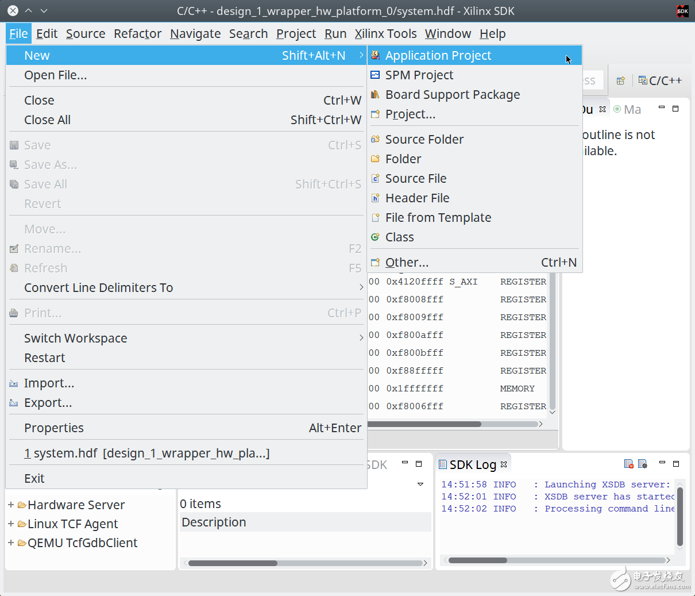Switch to the C/C++ perspective
This screenshot has height=596, width=695.
coord(660,81)
